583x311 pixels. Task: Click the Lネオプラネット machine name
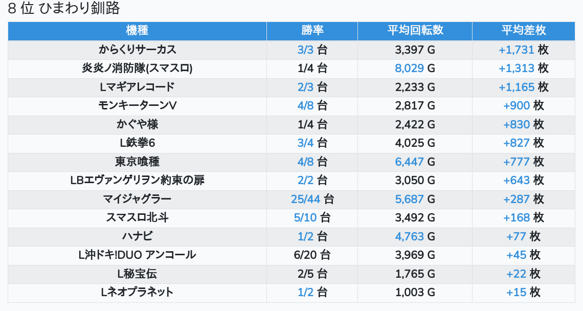[x=137, y=292]
